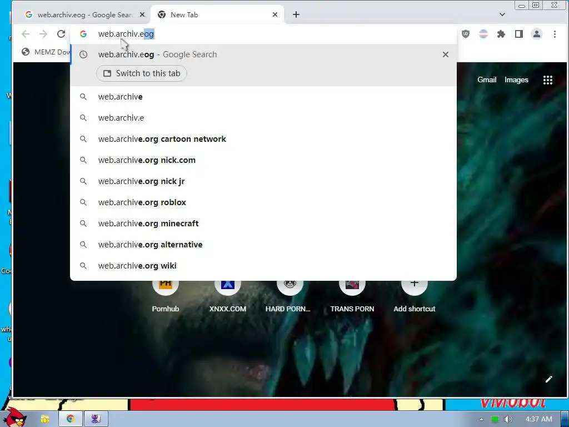Click the green tray status icon
This screenshot has height=427, width=569.
click(495, 419)
